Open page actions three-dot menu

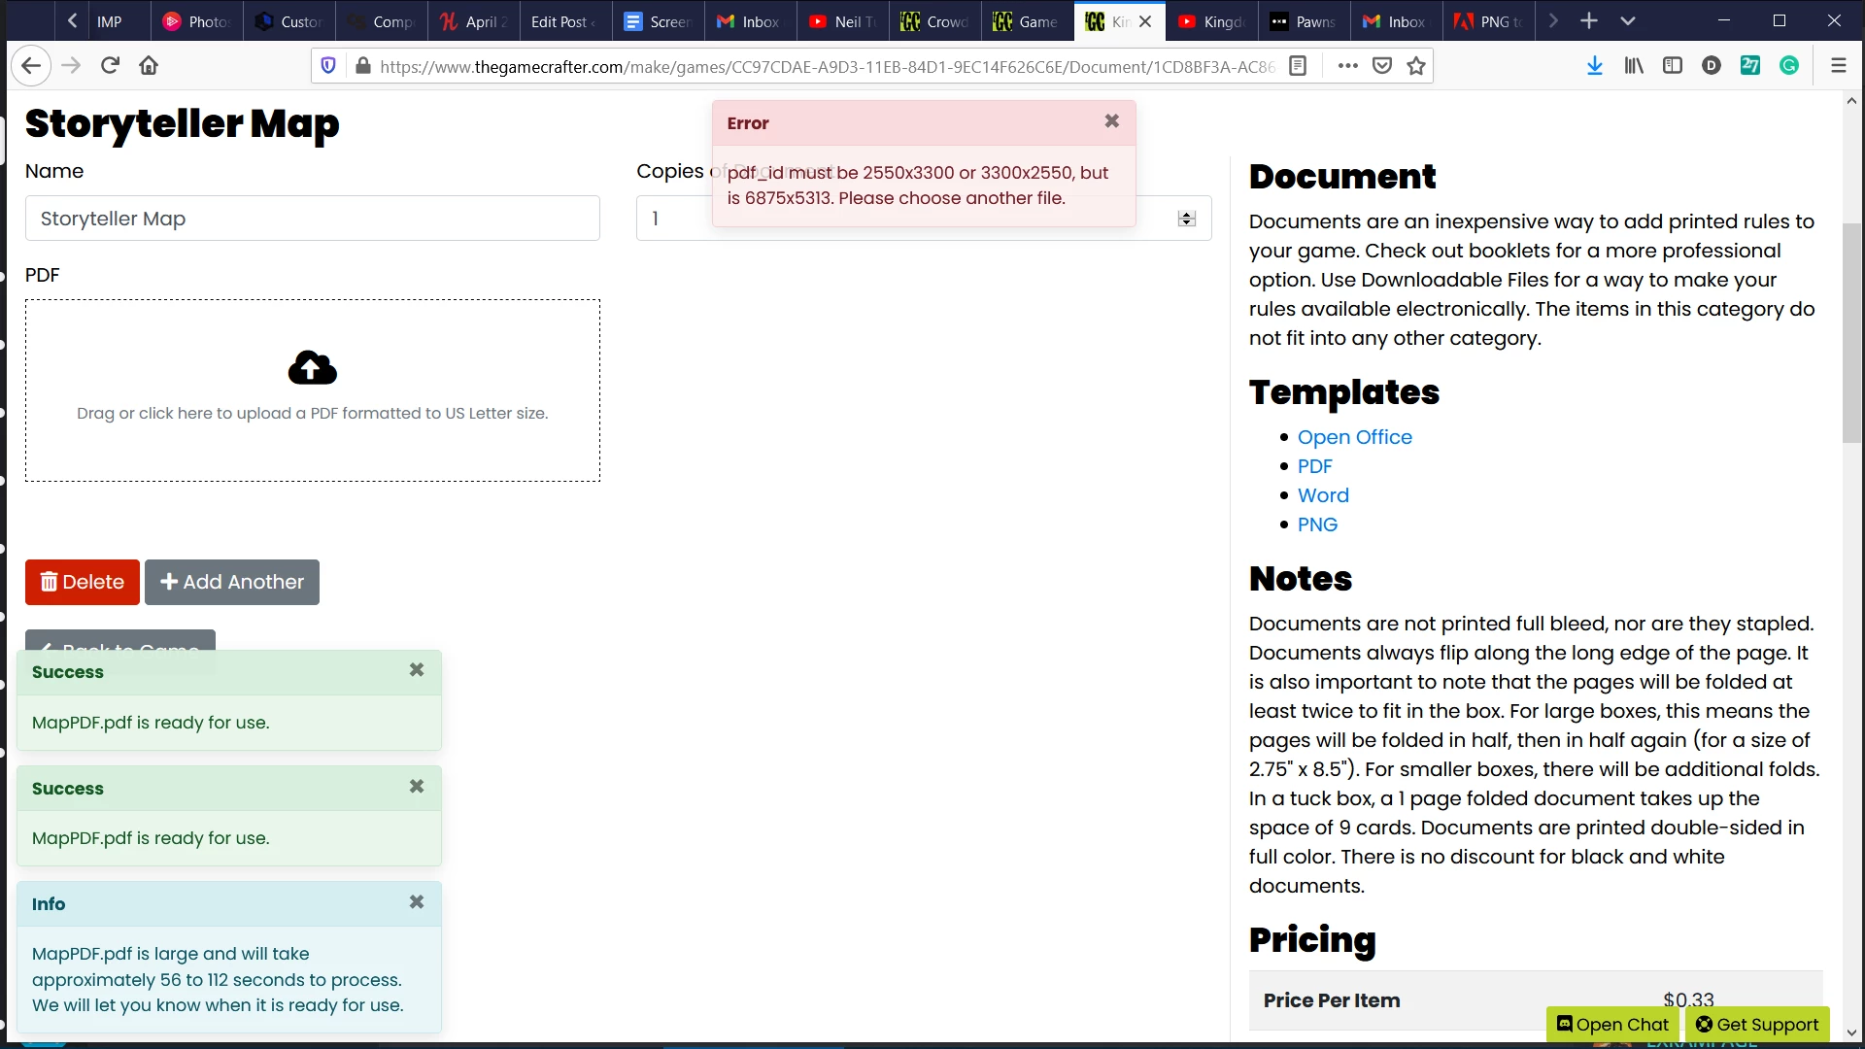[1347, 66]
